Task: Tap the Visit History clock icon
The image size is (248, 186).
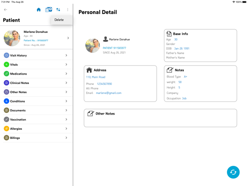Action: click(6, 55)
